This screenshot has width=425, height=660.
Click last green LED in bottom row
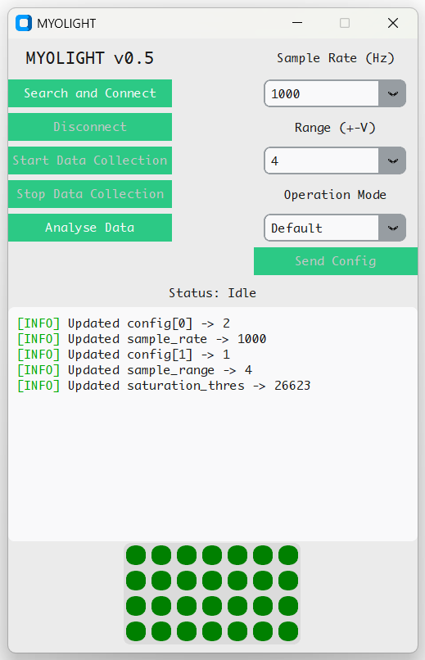pyautogui.click(x=288, y=632)
